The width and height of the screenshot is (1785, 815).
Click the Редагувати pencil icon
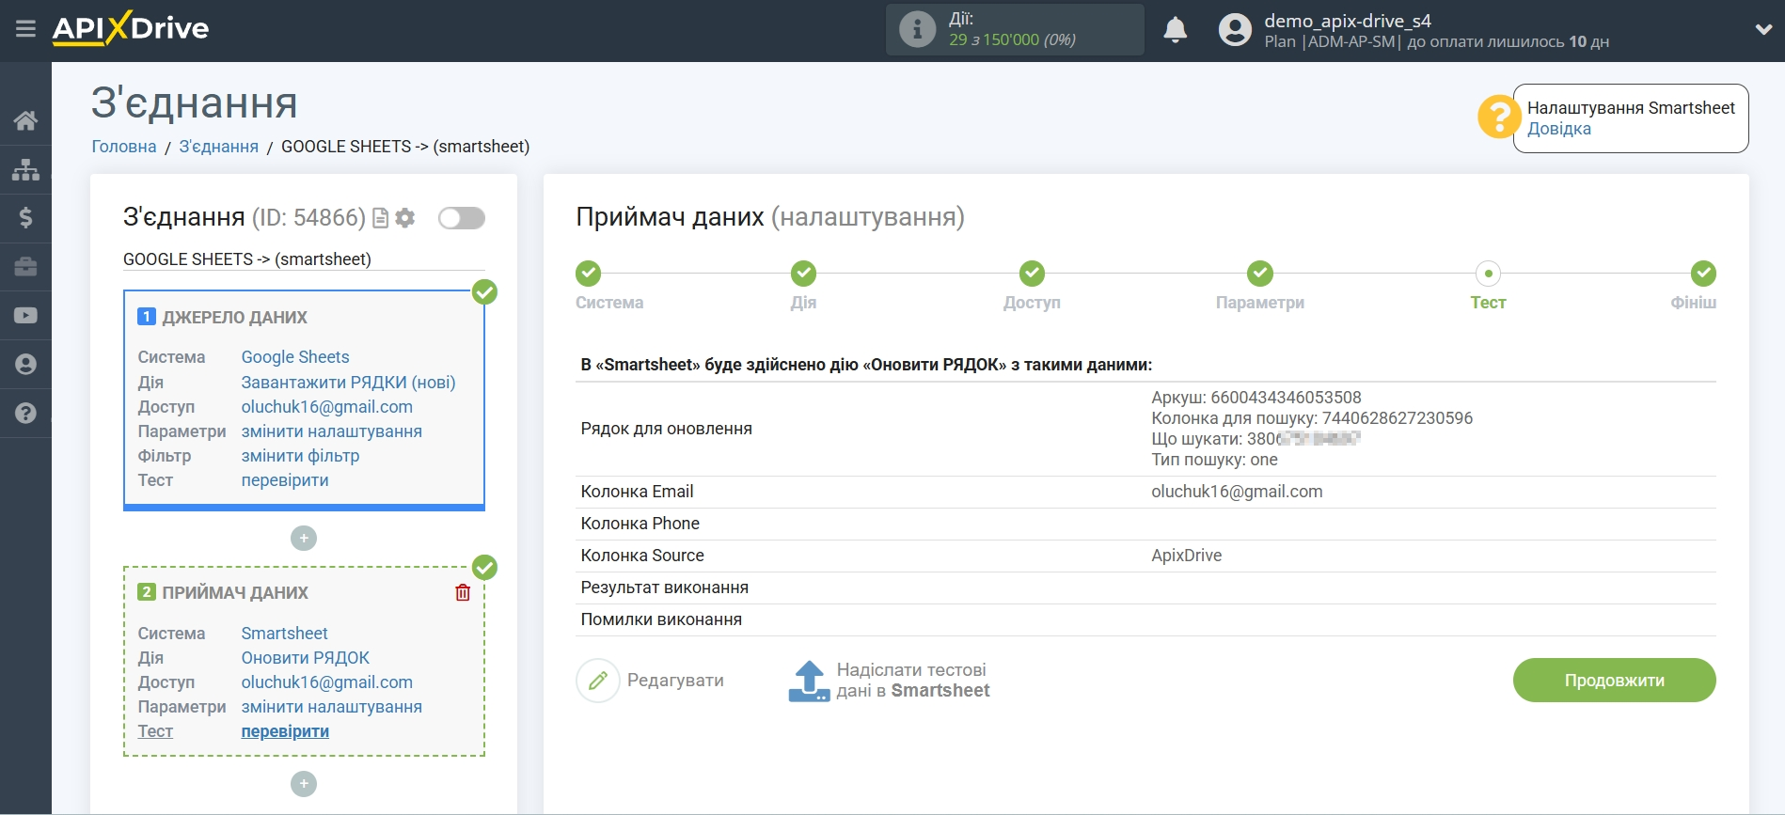(x=598, y=681)
